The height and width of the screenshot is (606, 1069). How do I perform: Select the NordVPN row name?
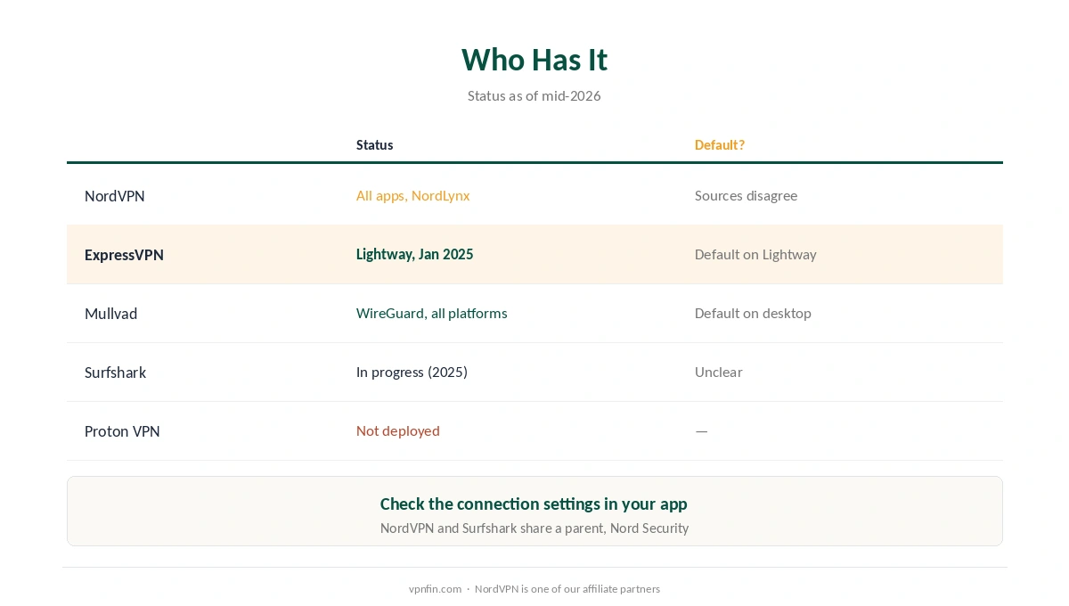(x=115, y=196)
